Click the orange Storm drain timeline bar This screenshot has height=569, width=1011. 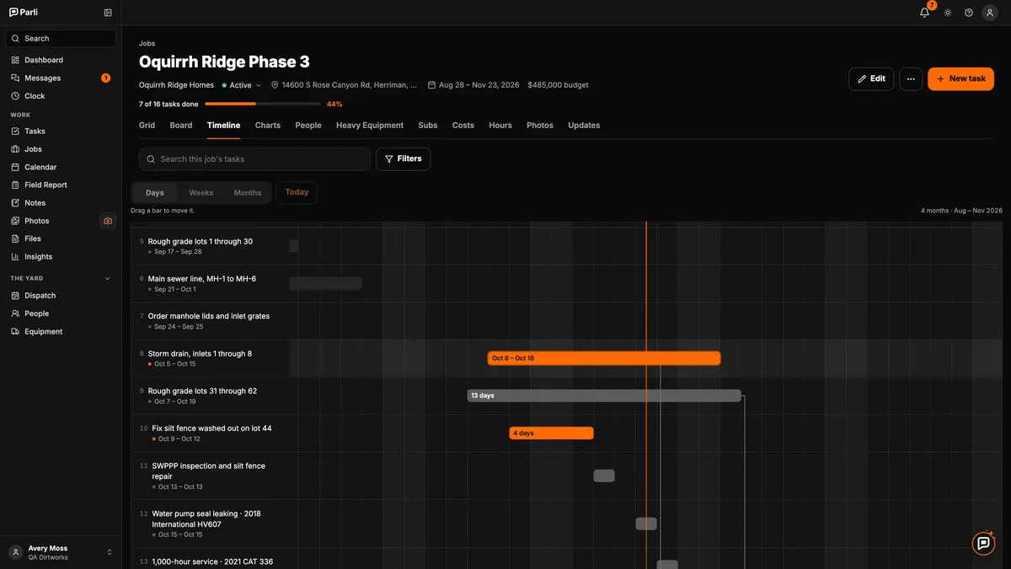tap(604, 358)
